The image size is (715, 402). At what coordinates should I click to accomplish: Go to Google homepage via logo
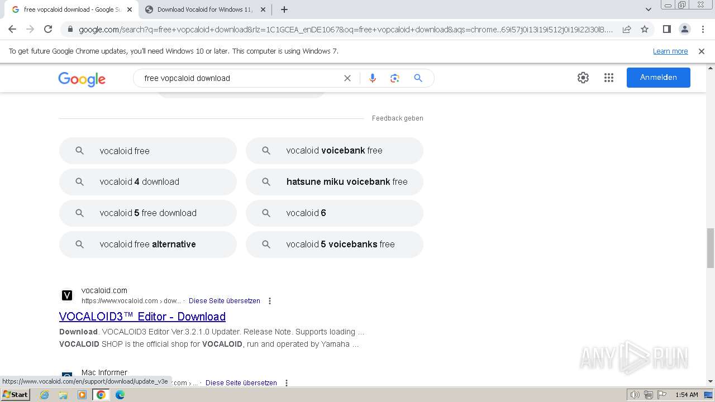(x=82, y=79)
